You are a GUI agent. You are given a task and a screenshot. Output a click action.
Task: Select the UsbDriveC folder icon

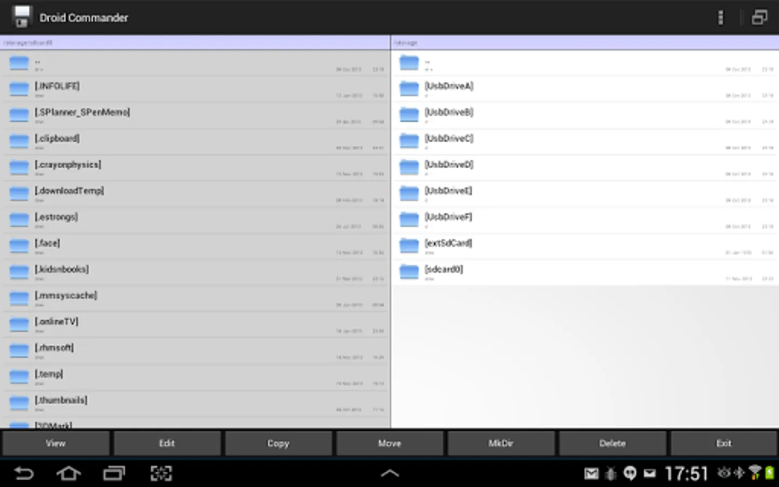(x=409, y=141)
